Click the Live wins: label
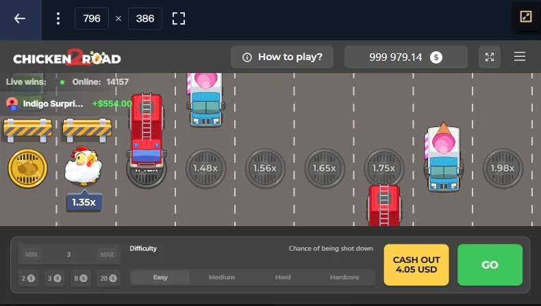Viewport: 541px width, 306px height. [26, 82]
